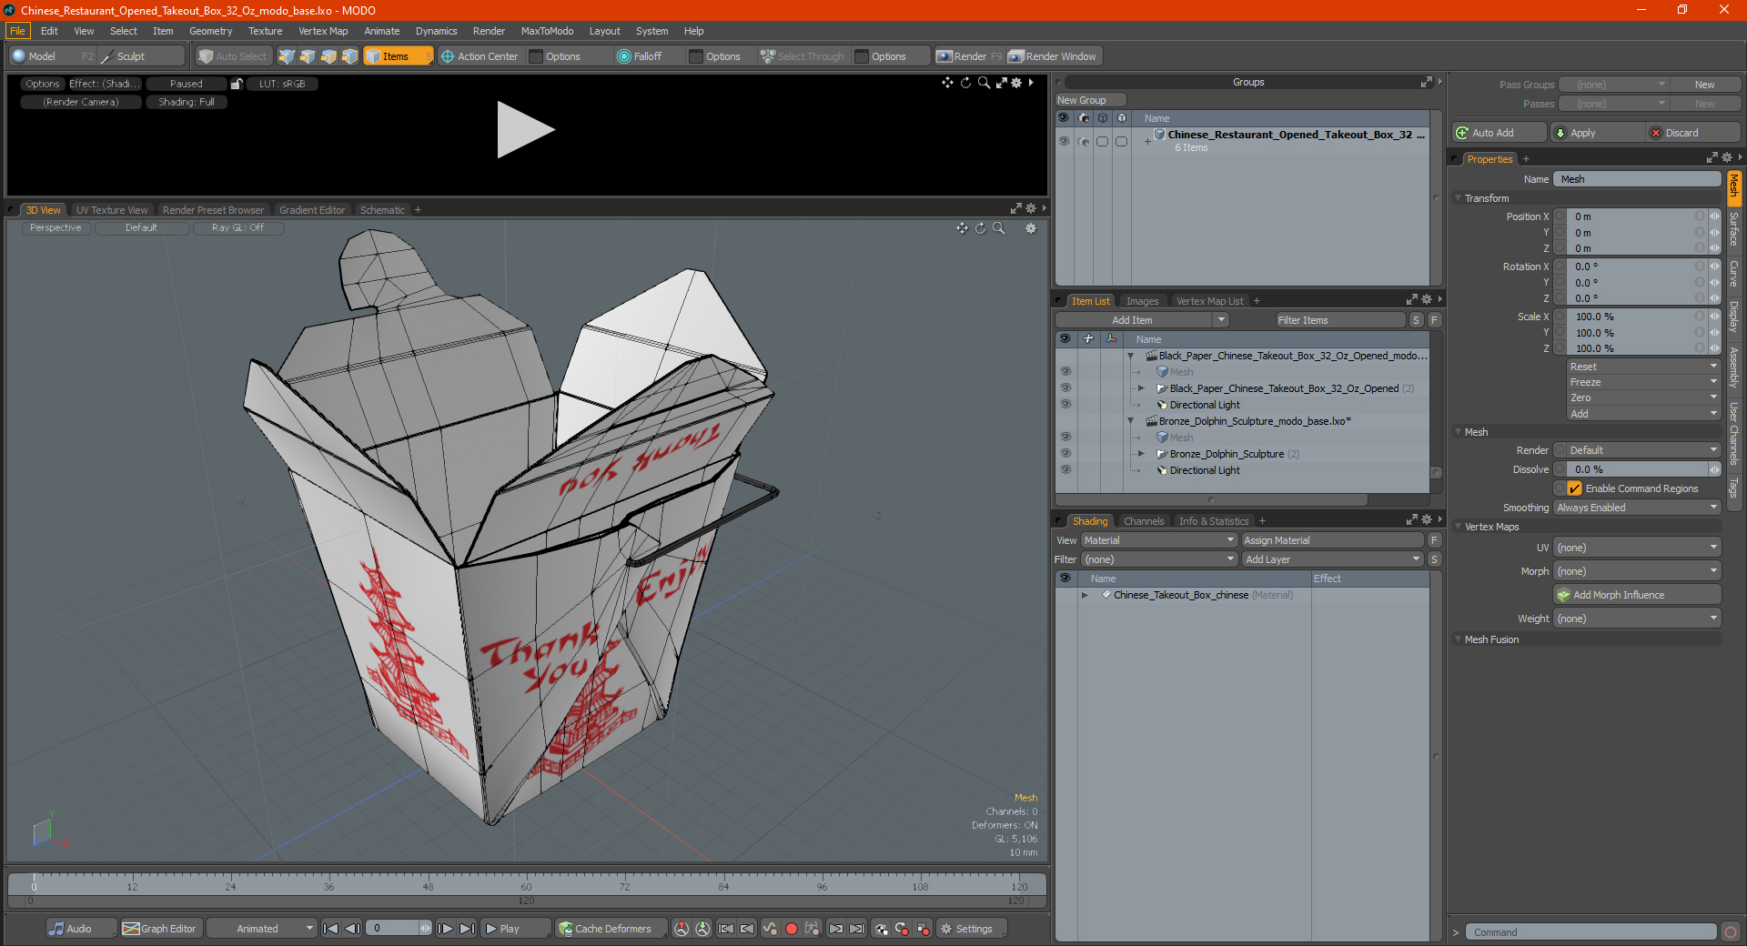This screenshot has height=946, width=1747.
Task: Expand Chinese_Takeout_Box_chinese material
Action: pyautogui.click(x=1085, y=595)
